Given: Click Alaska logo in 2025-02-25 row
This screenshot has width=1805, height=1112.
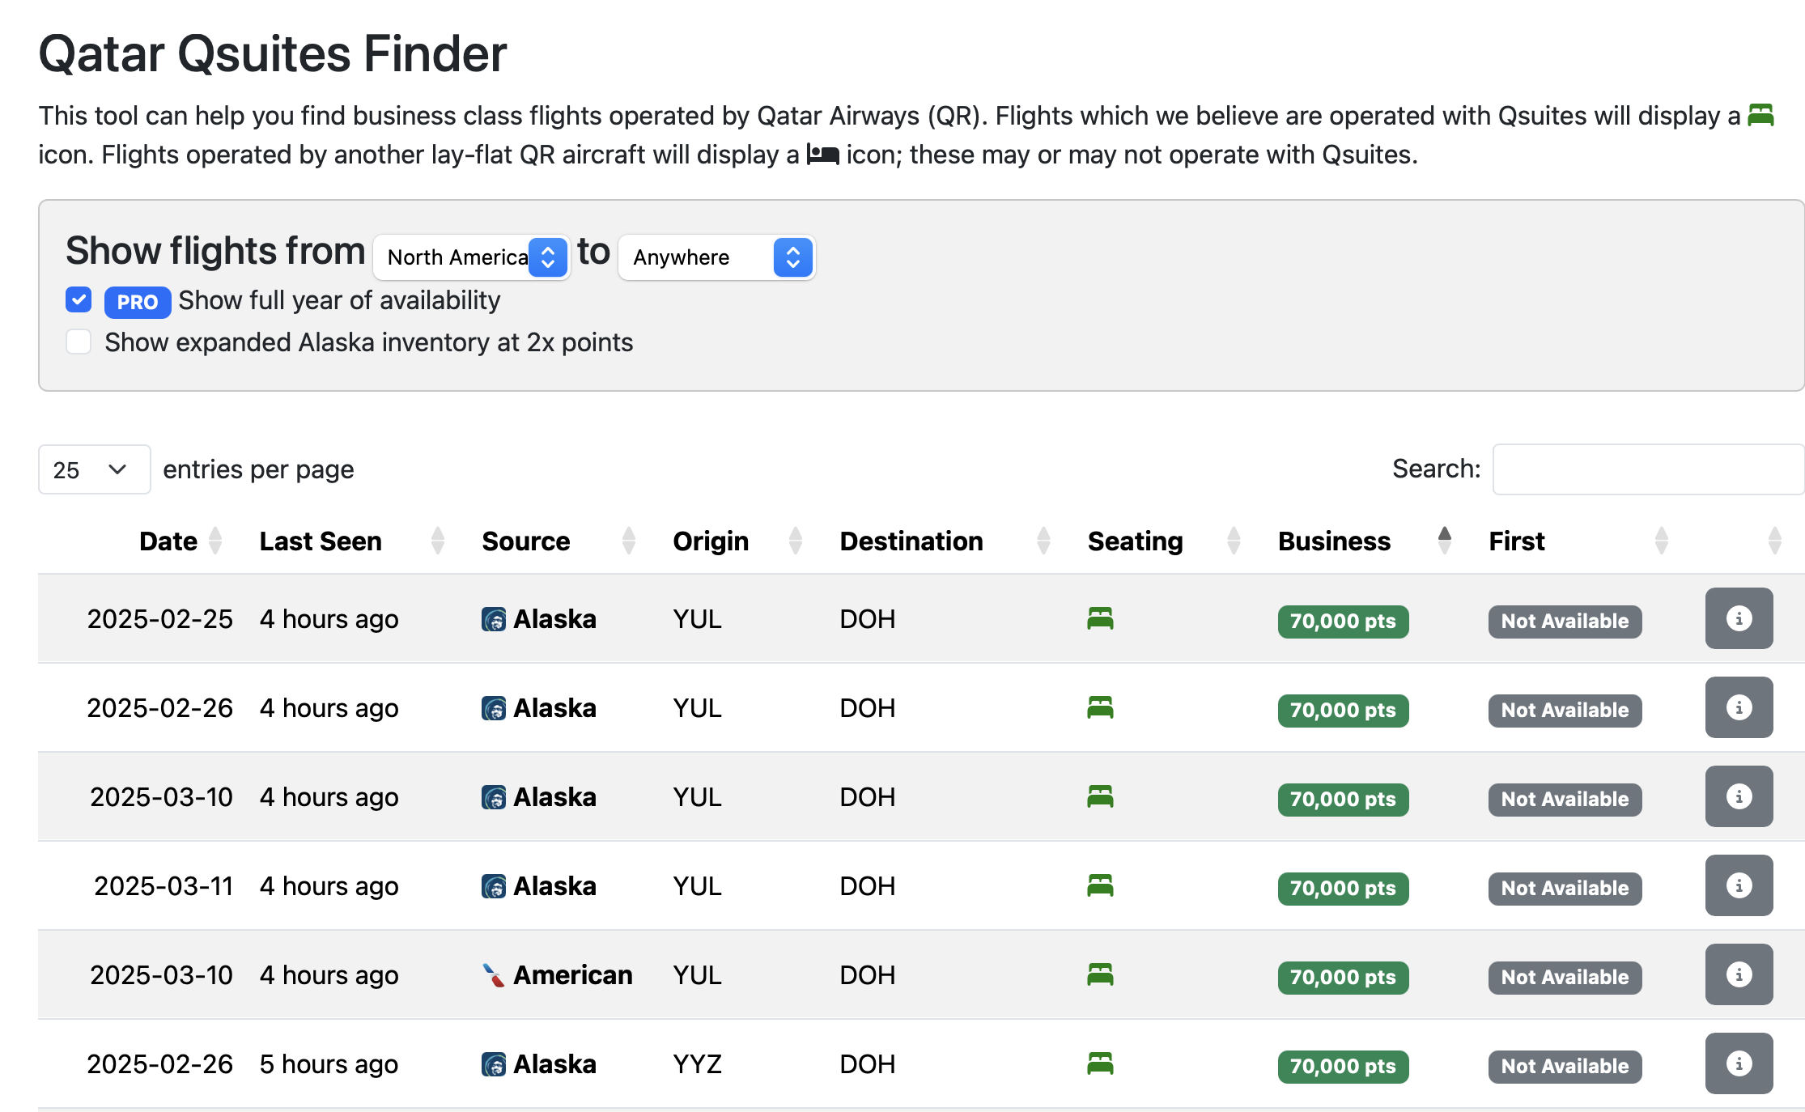Looking at the screenshot, I should pos(494,619).
